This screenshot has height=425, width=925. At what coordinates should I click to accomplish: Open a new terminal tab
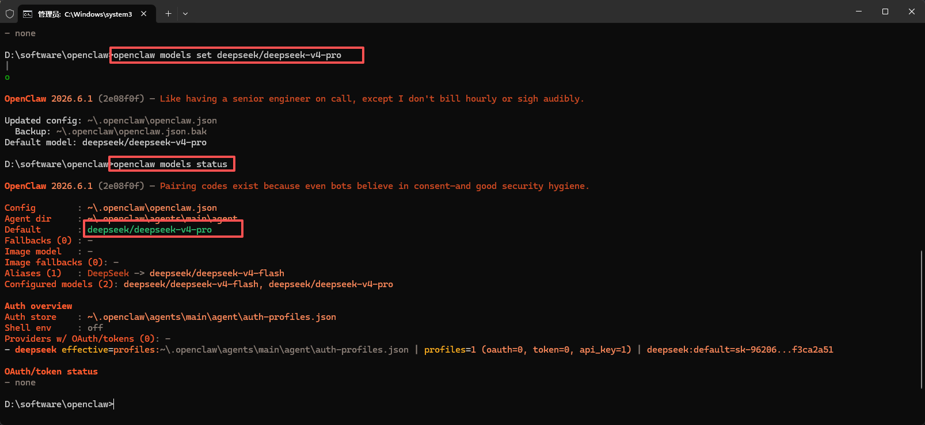(168, 13)
